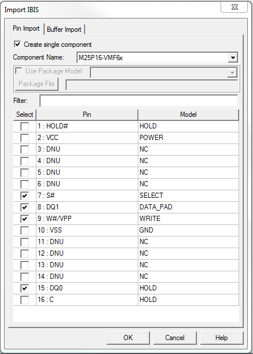
Task: Enable the checkbox for pin 14 DNU
Action: point(25,276)
